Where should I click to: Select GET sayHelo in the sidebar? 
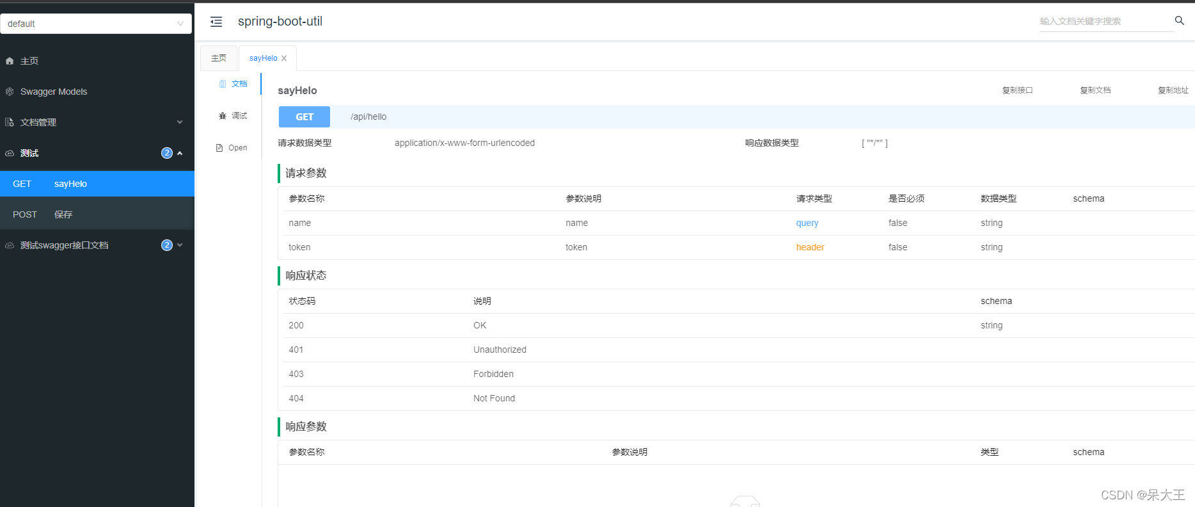coord(97,184)
